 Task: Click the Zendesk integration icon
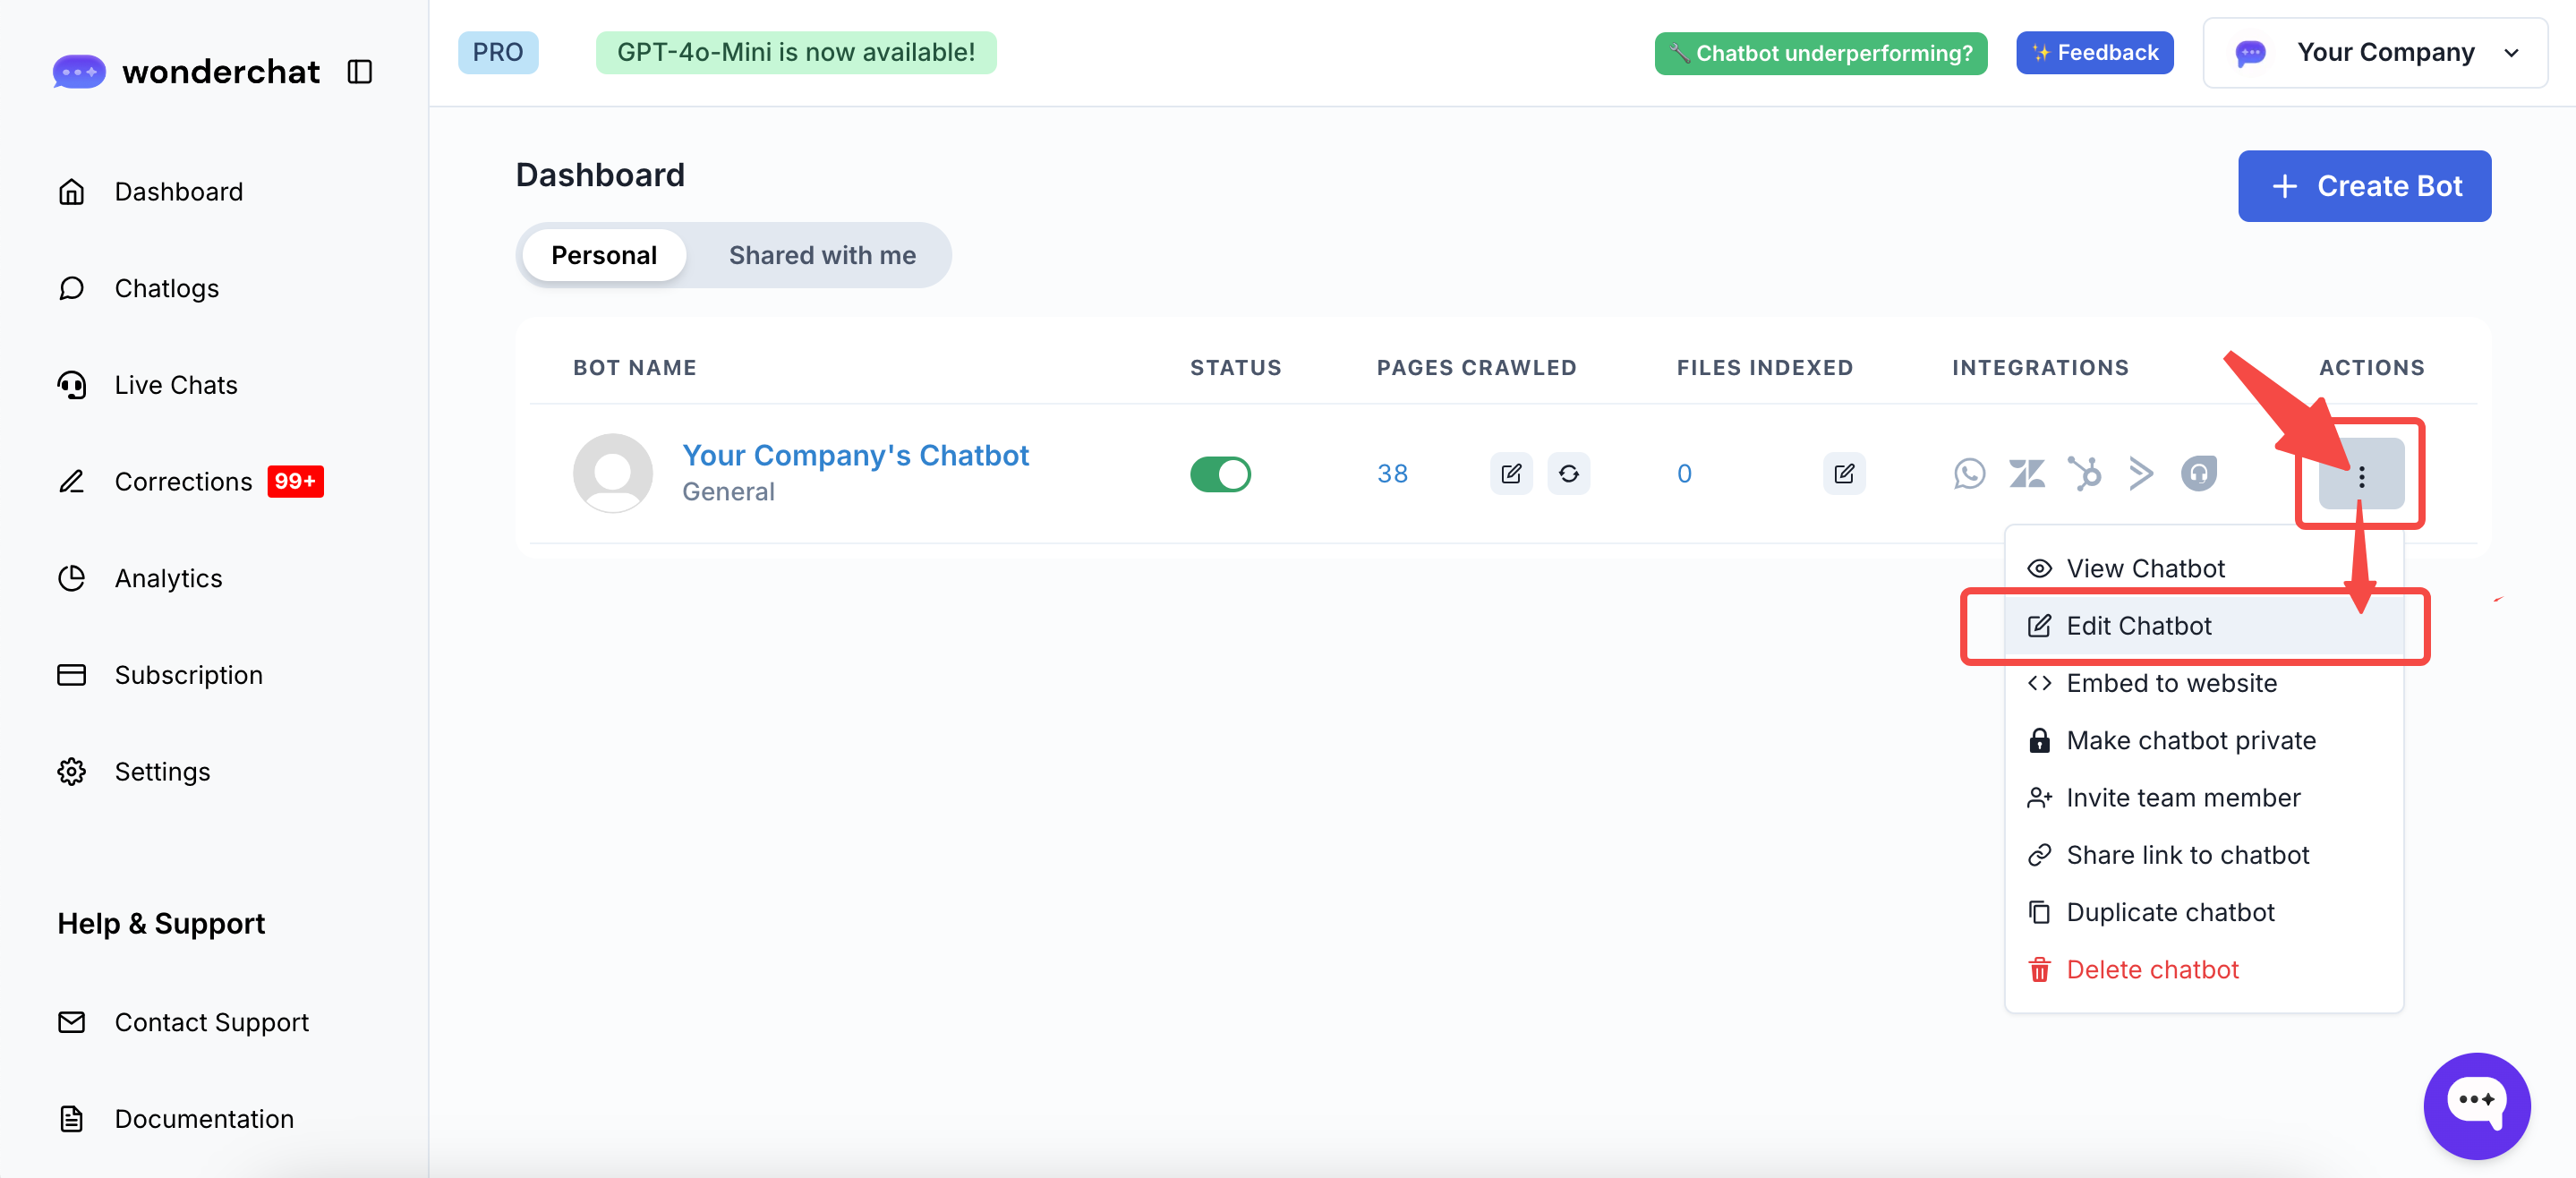click(x=2026, y=473)
